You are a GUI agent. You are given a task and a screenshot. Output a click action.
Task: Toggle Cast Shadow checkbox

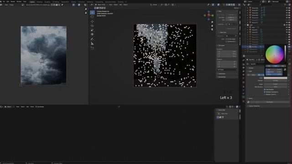[265, 90]
